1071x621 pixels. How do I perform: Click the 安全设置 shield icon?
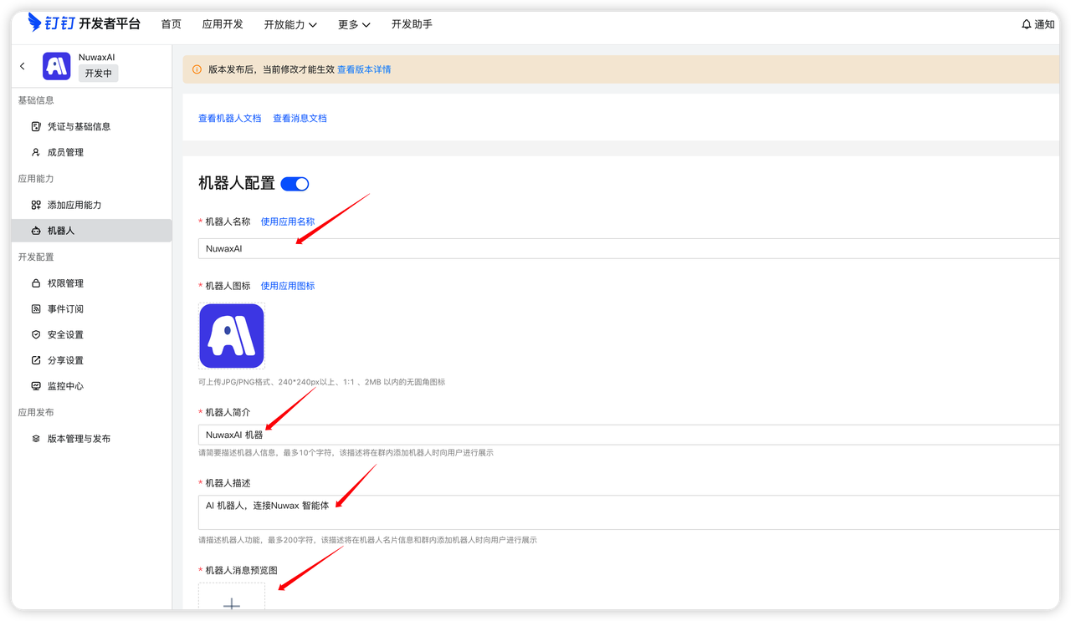[36, 334]
